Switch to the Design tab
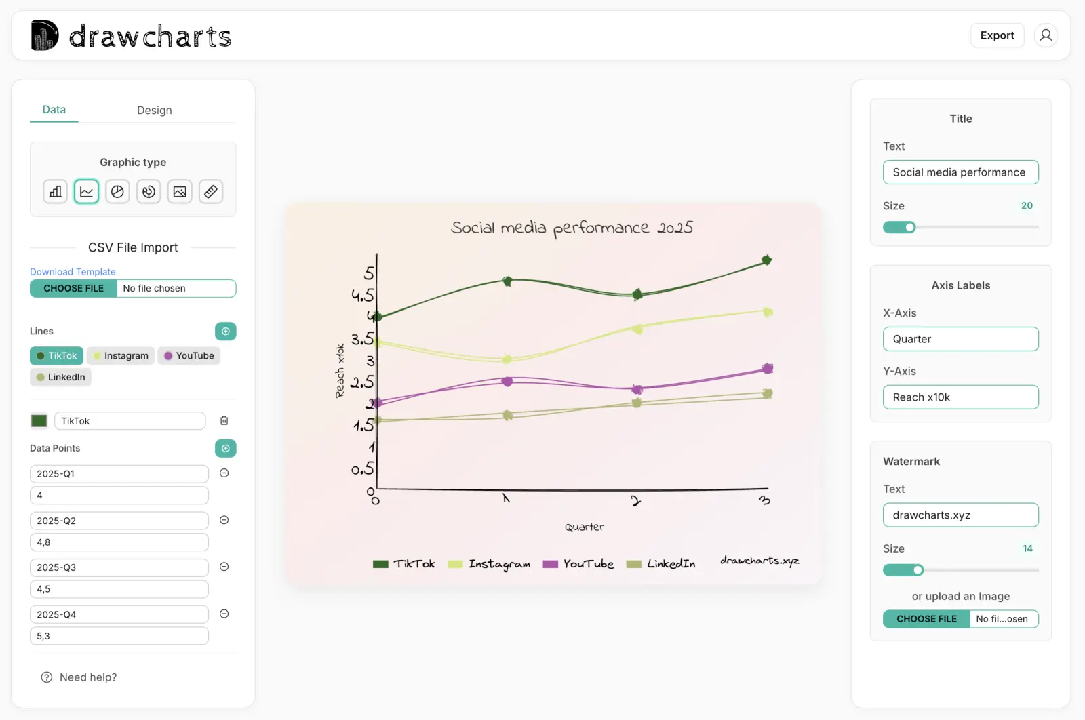1085x720 pixels. click(x=155, y=110)
